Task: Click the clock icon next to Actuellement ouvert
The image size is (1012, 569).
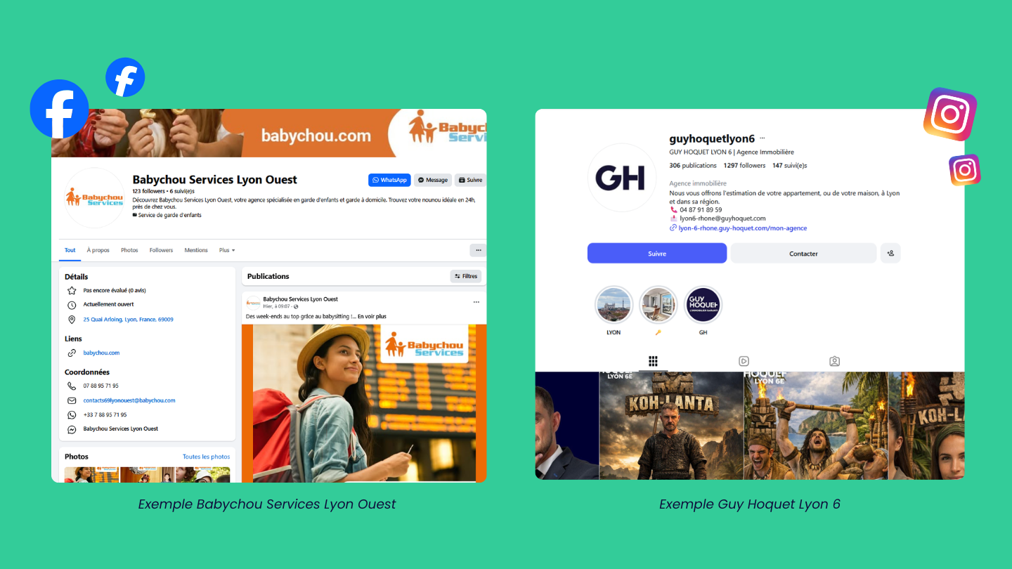Action: [x=72, y=305]
